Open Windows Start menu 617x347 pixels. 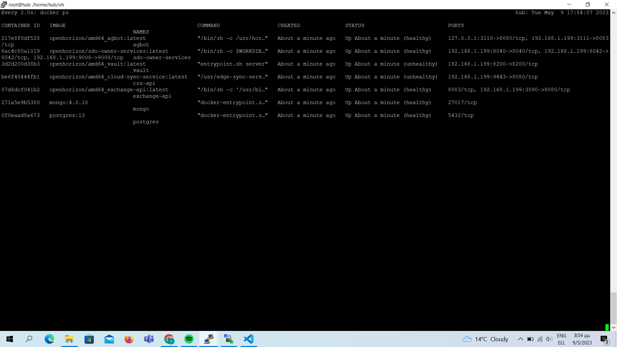pyautogui.click(x=10, y=339)
